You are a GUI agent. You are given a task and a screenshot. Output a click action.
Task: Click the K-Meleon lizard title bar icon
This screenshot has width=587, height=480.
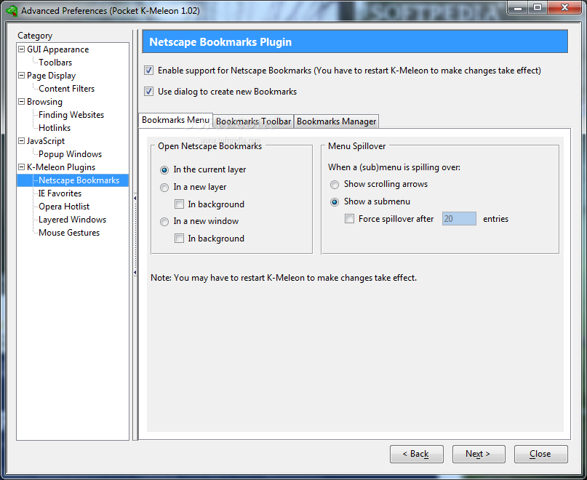point(12,10)
